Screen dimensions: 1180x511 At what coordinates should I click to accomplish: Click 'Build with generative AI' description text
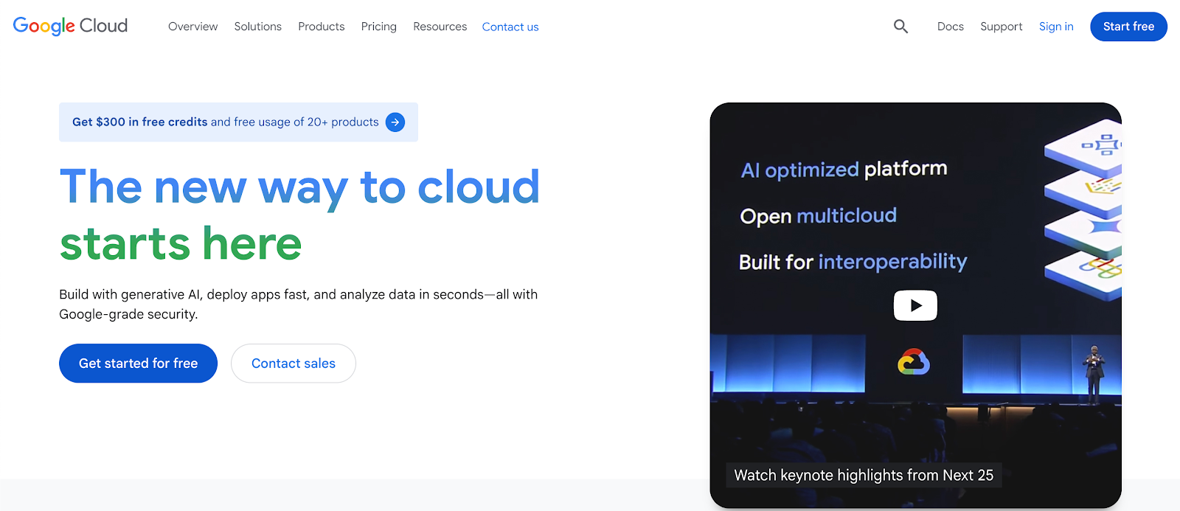point(299,304)
